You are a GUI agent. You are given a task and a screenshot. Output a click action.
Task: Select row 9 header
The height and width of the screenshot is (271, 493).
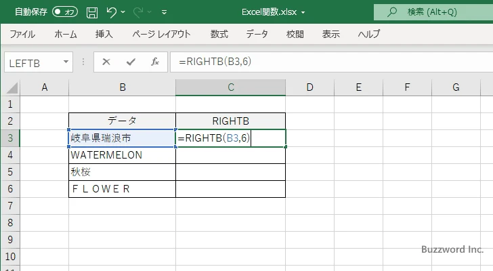[x=10, y=240]
